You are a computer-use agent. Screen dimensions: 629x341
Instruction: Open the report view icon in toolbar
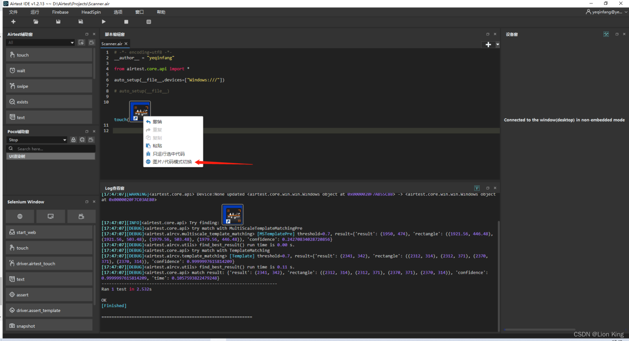coord(149,22)
